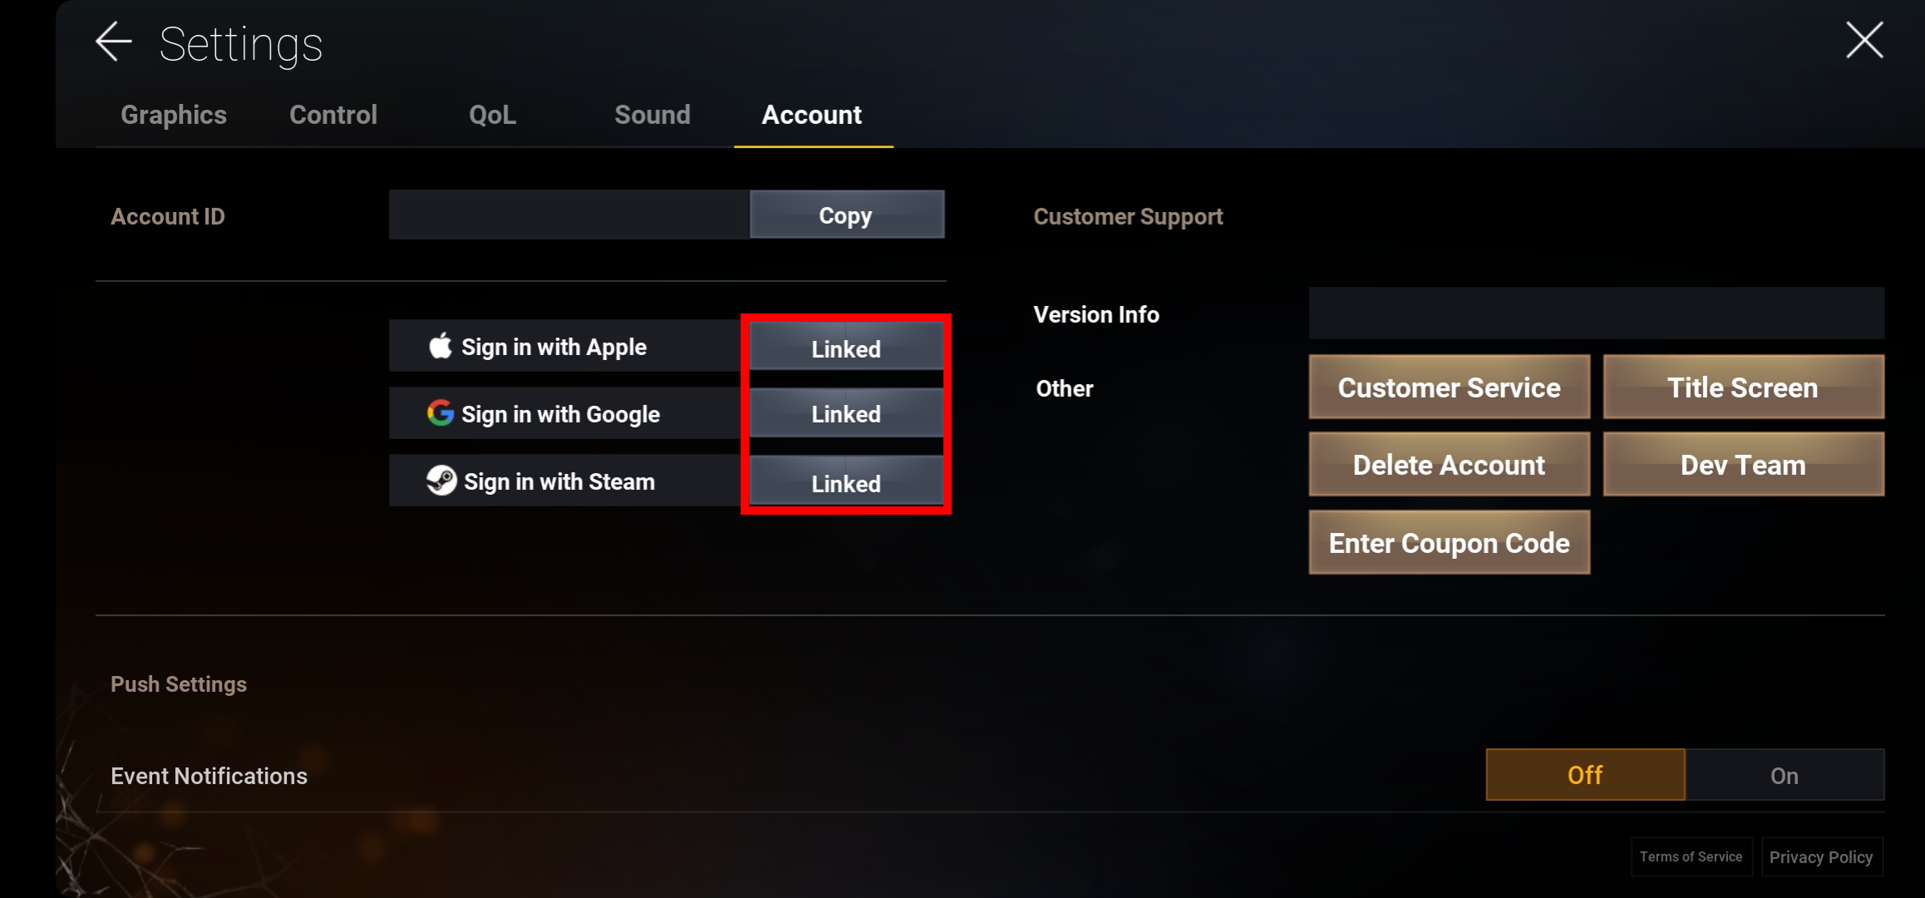Click the Sign in with Google label

[560, 414]
